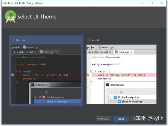Viewport: 168px width, 126px height.
Task: Click green plus add breakpoint in IntelliJ preview
Action: [111, 92]
